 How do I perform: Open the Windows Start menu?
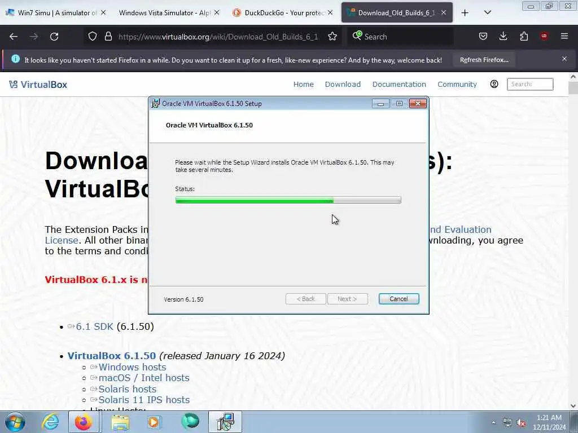pyautogui.click(x=15, y=422)
